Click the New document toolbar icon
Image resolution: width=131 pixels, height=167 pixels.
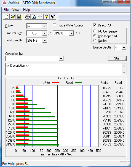pos(6,17)
